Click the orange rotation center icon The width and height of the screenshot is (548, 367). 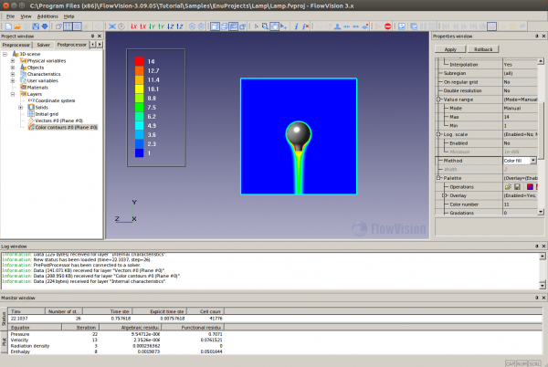click(121, 26)
